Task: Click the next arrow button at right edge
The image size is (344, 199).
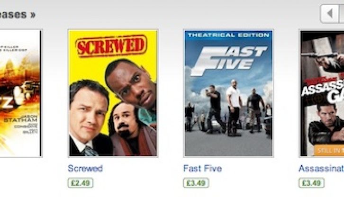Action: point(342,14)
